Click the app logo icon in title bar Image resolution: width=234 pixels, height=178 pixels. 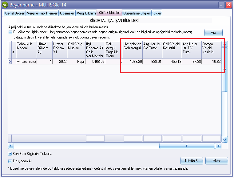pyautogui.click(x=5, y=5)
